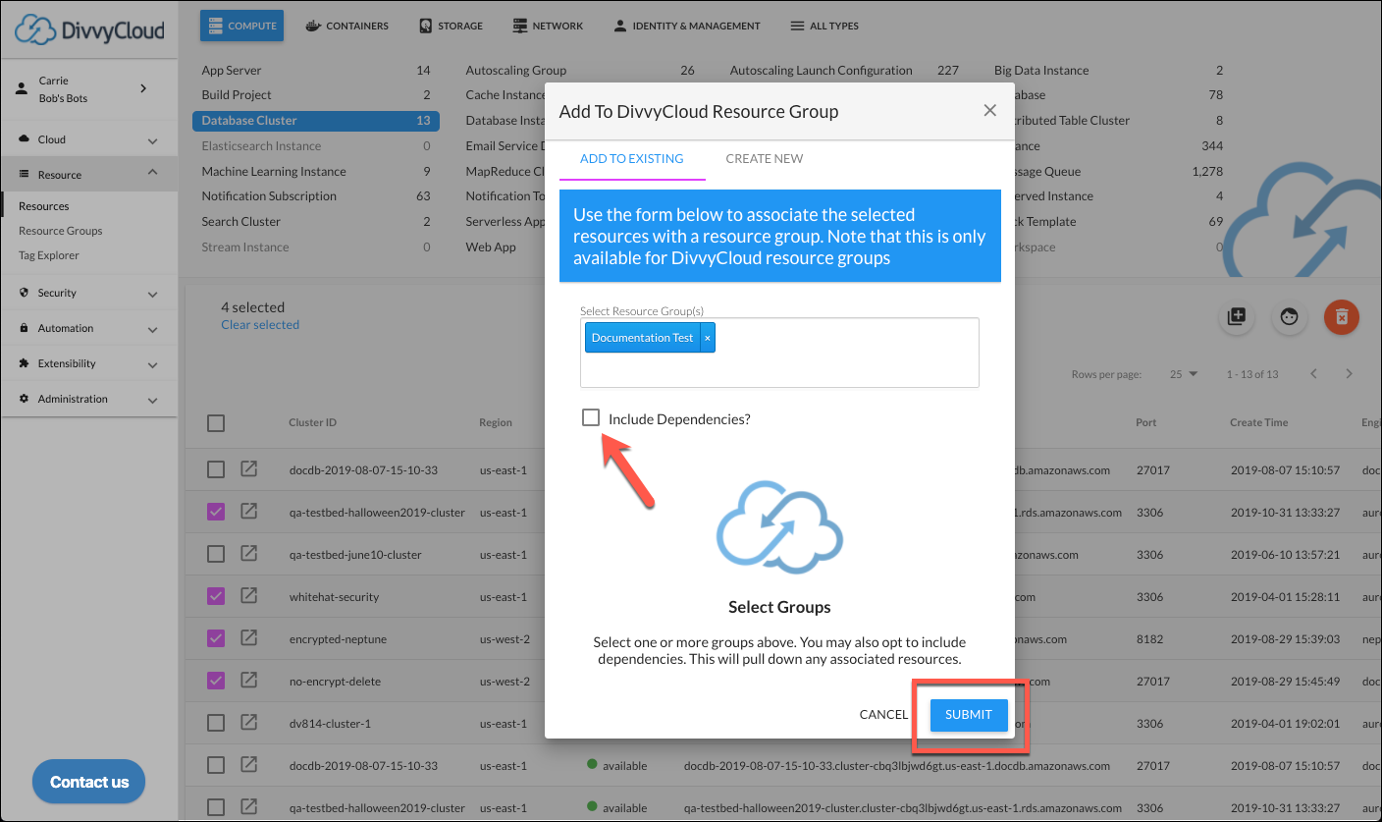1382x822 pixels.
Task: Open Resource Groups in the sidebar
Action: 61,231
